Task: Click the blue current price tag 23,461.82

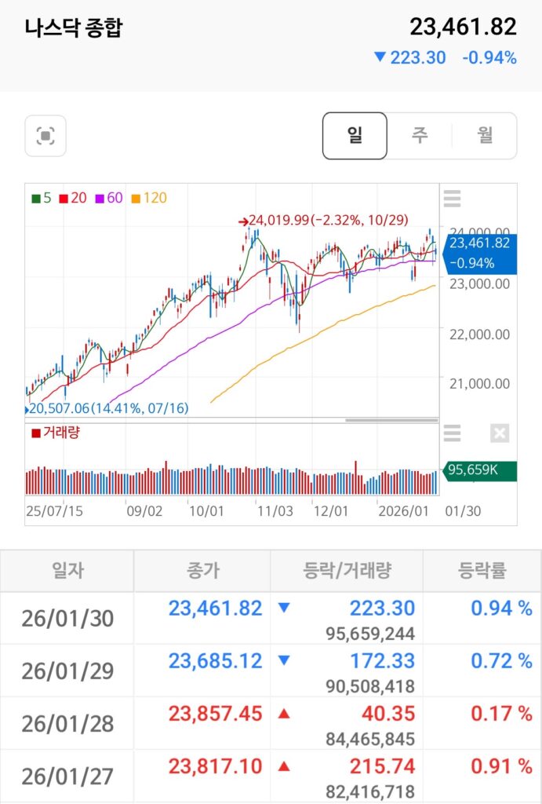Action: (x=480, y=252)
